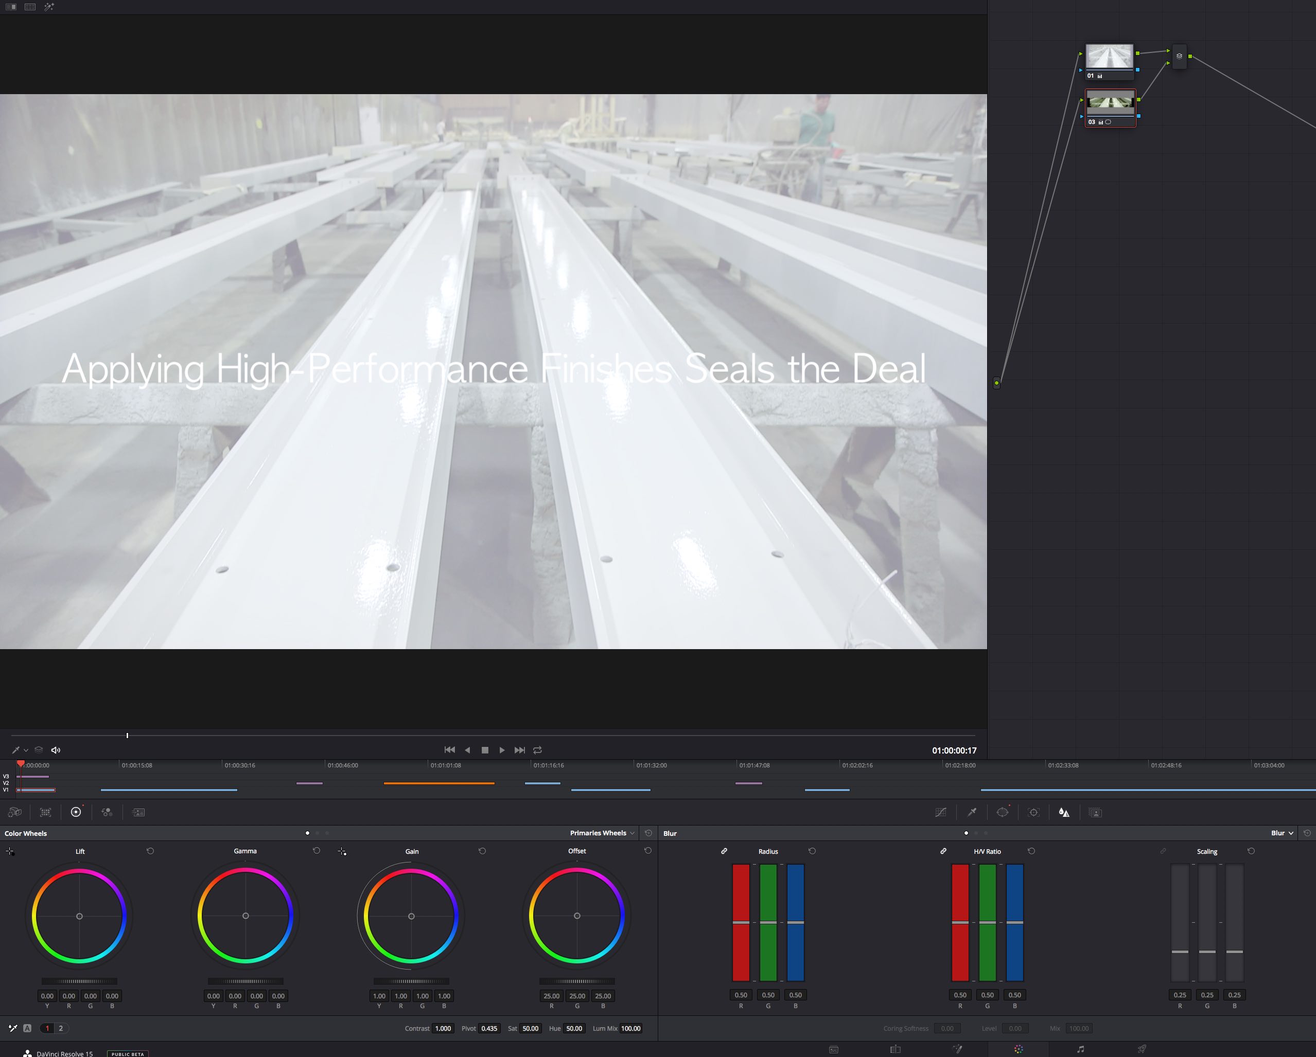
Task: Click the Hue value field
Action: click(x=574, y=1028)
